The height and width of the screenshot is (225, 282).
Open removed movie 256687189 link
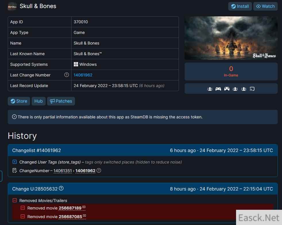pyautogui.click(x=70, y=208)
